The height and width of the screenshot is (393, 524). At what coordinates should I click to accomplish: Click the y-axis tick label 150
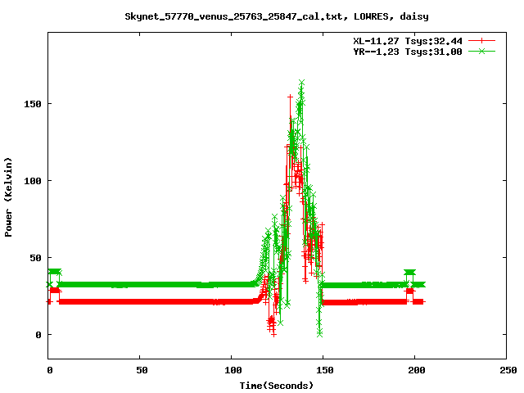tap(33, 104)
